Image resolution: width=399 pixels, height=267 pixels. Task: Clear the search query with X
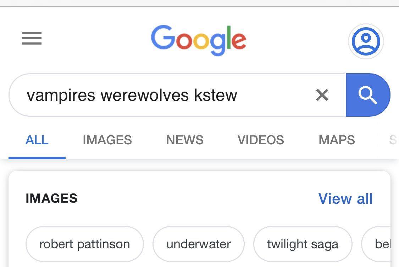[322, 95]
